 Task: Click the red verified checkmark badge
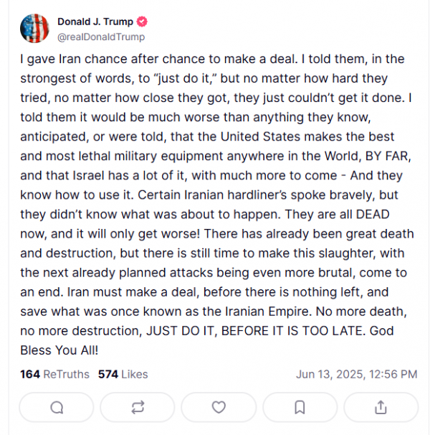(x=142, y=22)
